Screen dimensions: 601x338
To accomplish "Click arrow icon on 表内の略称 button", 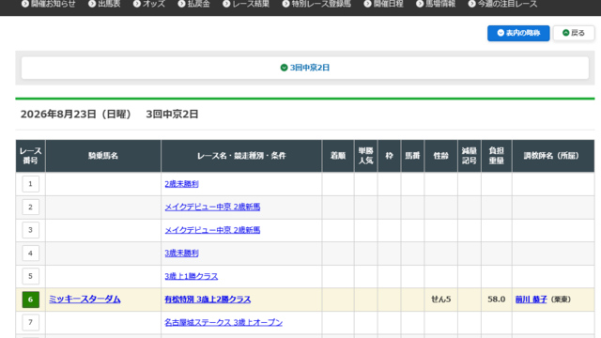I will click(501, 33).
